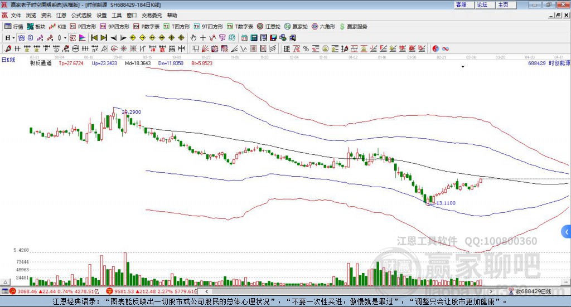This screenshot has width=571, height=307.
Task: Toggle the first highlighted chart-mode icon
Action: [x=21, y=38]
